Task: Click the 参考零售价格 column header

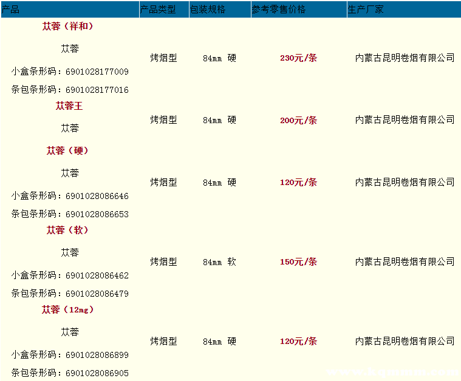Action: 299,9
